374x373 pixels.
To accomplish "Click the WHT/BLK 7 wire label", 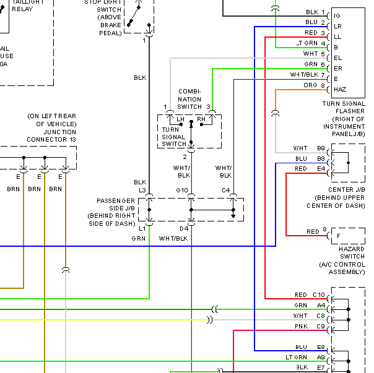I will [308, 75].
